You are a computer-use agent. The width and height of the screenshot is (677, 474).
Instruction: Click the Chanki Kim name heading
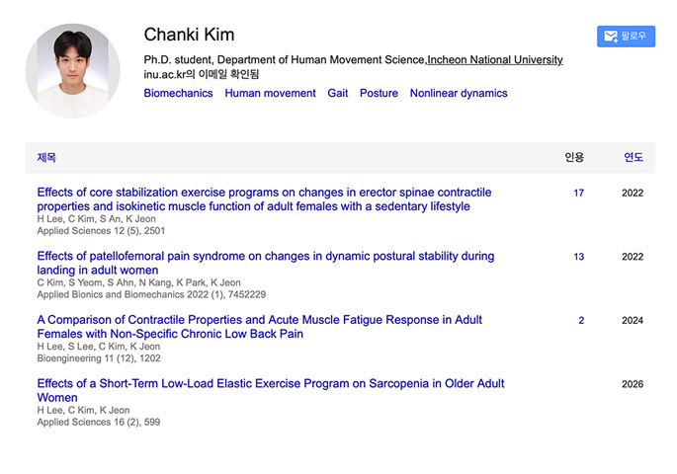(189, 35)
